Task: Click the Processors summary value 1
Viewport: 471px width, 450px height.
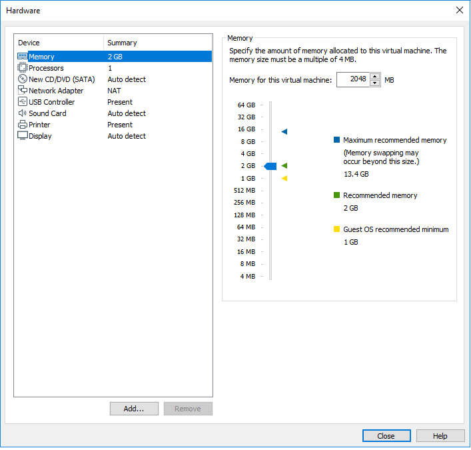Action: pos(110,68)
